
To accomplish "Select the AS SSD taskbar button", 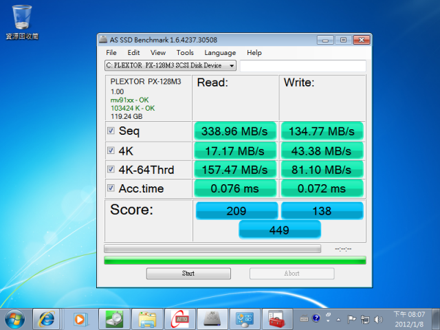I will [212, 319].
